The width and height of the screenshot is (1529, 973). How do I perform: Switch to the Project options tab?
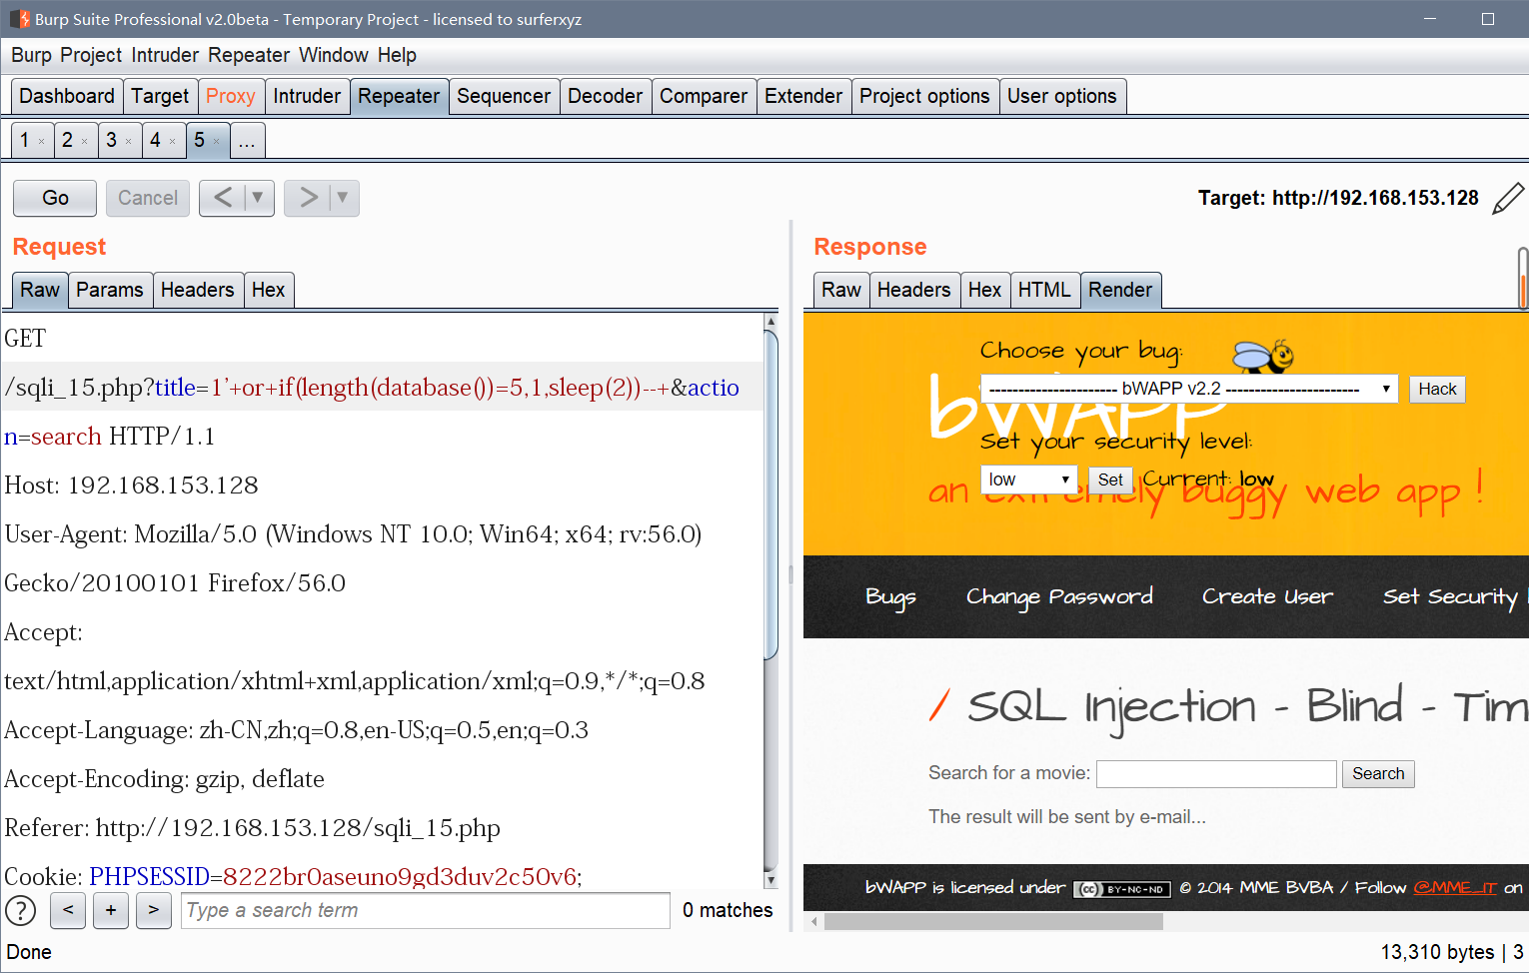[924, 96]
